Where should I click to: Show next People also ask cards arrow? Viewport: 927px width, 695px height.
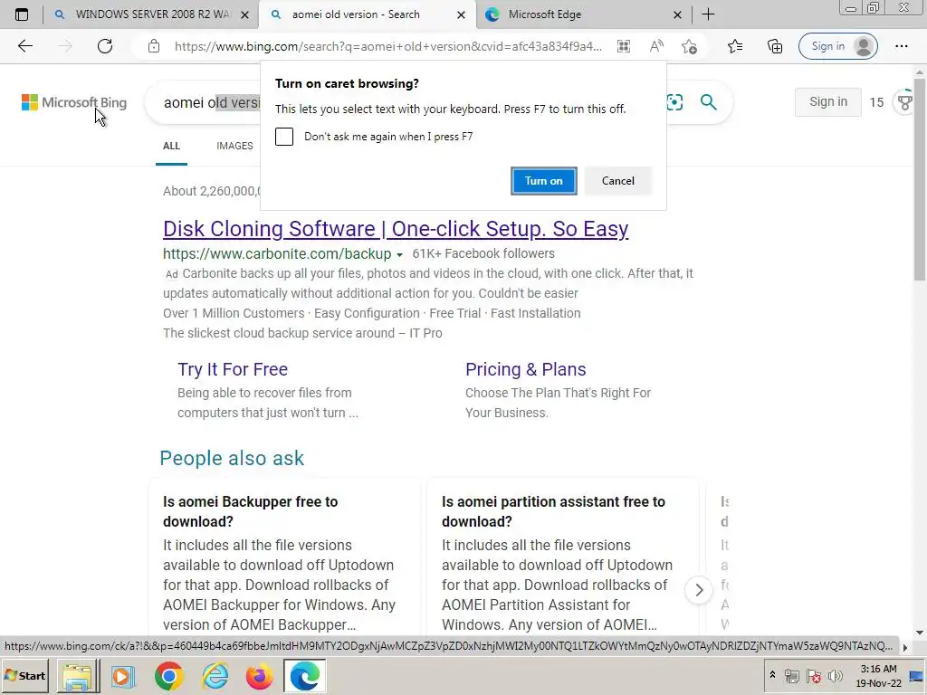click(x=699, y=590)
